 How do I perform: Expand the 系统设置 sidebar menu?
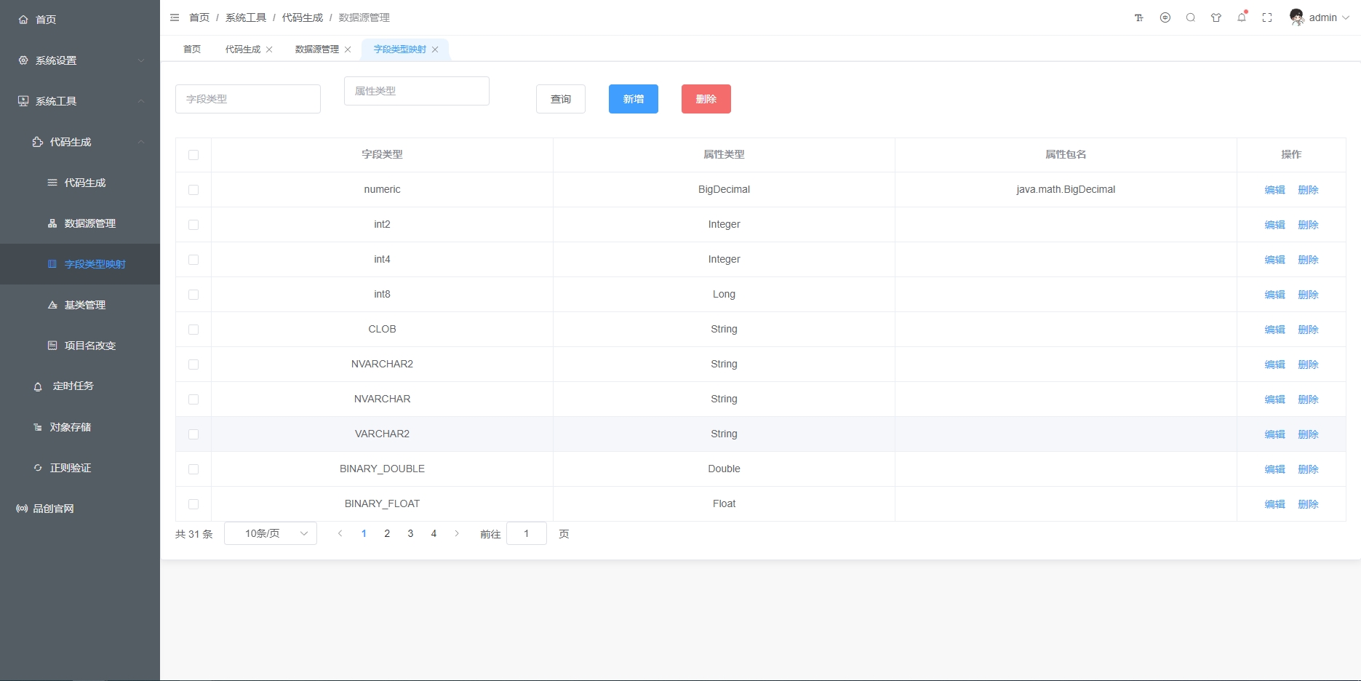80,60
